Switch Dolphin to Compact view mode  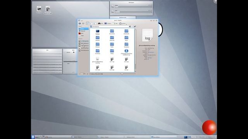[91, 24]
